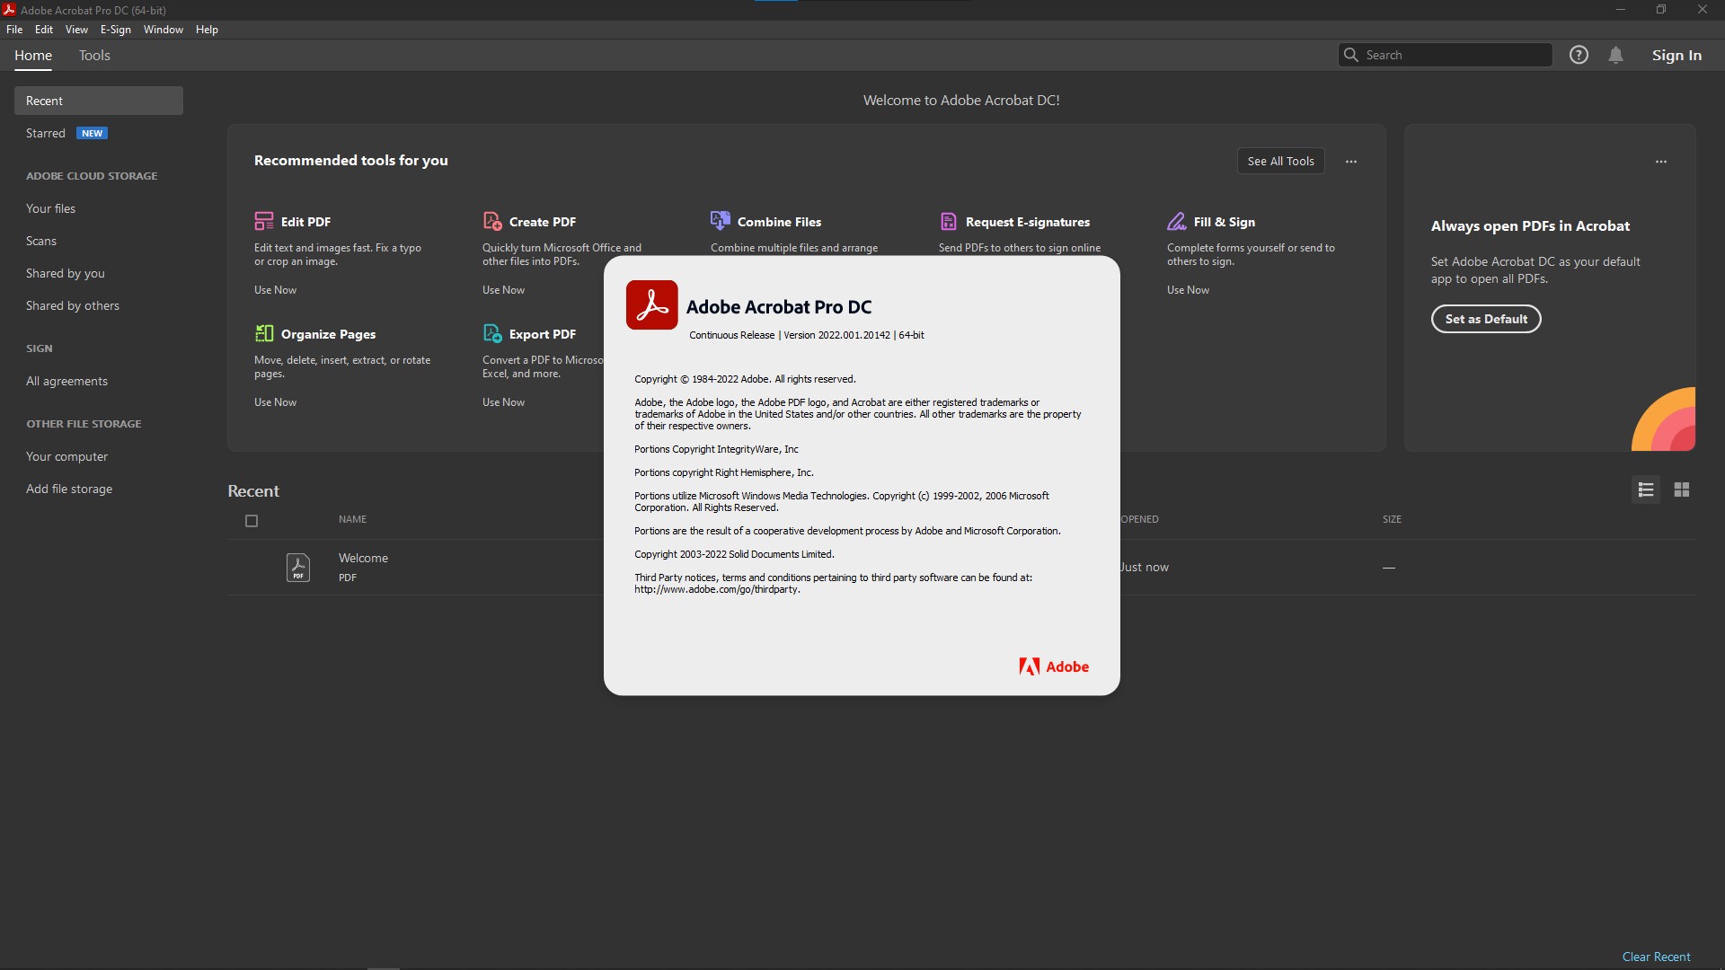Switch Recent files to list view
The height and width of the screenshot is (970, 1725).
[1645, 489]
